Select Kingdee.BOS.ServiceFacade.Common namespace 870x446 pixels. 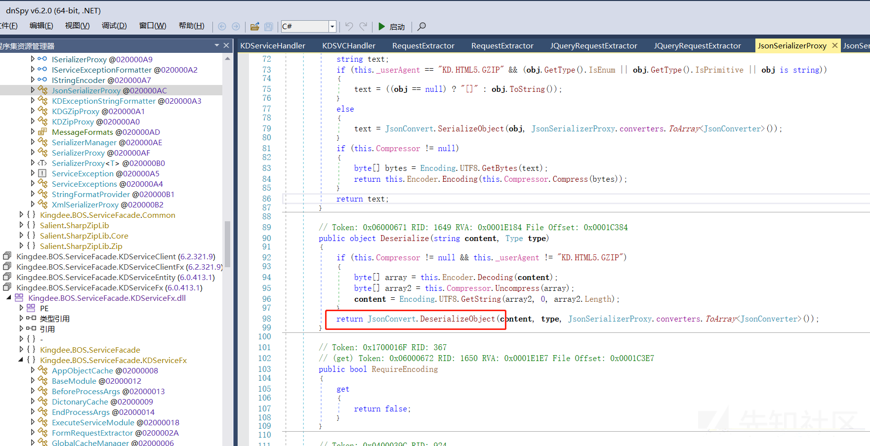click(108, 215)
